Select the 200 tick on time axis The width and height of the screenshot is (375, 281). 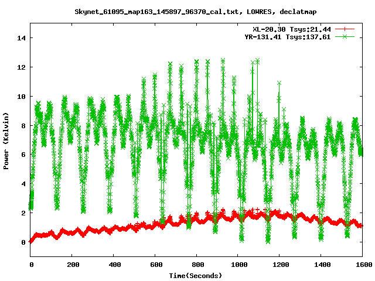73,265
